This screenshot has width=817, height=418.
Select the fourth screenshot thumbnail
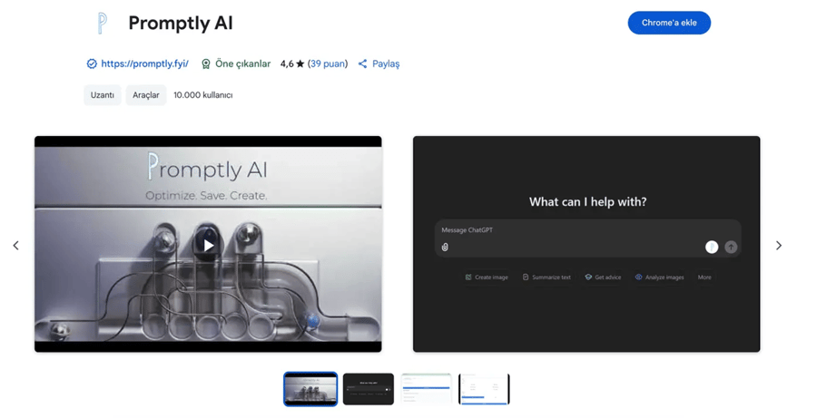[x=484, y=389]
